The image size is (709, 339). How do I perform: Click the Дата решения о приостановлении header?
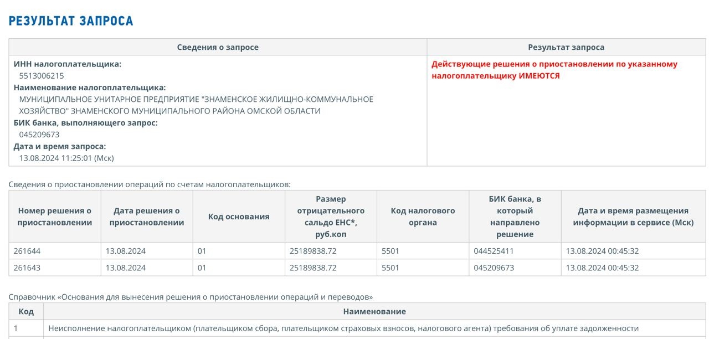[147, 217]
